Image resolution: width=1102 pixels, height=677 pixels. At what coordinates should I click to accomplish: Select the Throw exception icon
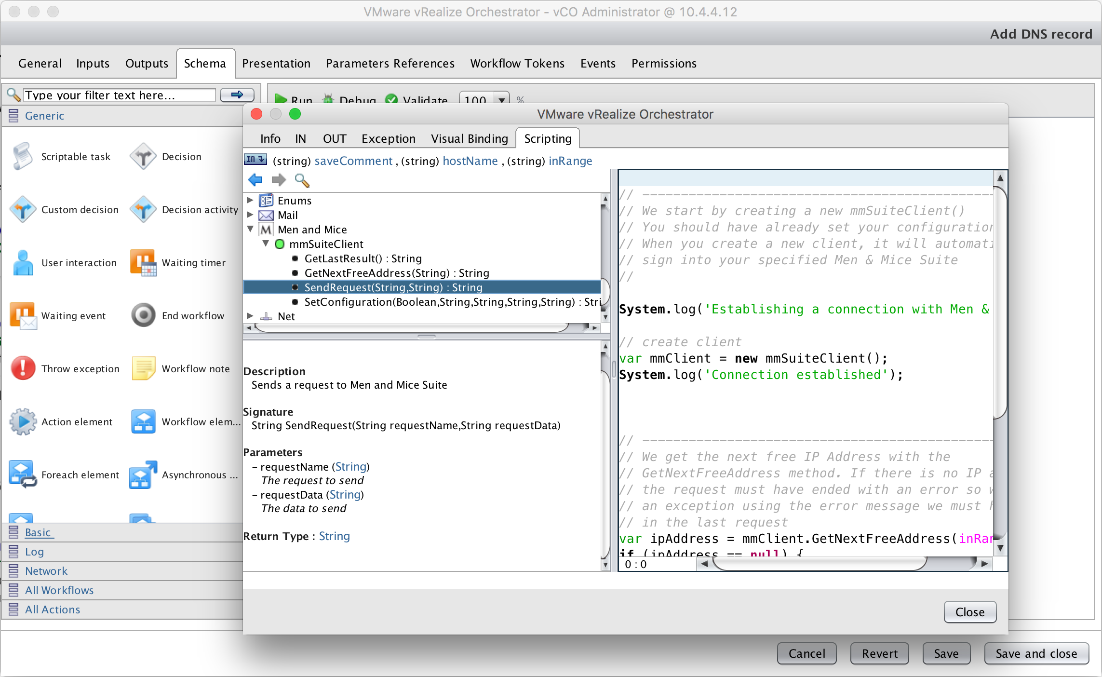tap(23, 368)
